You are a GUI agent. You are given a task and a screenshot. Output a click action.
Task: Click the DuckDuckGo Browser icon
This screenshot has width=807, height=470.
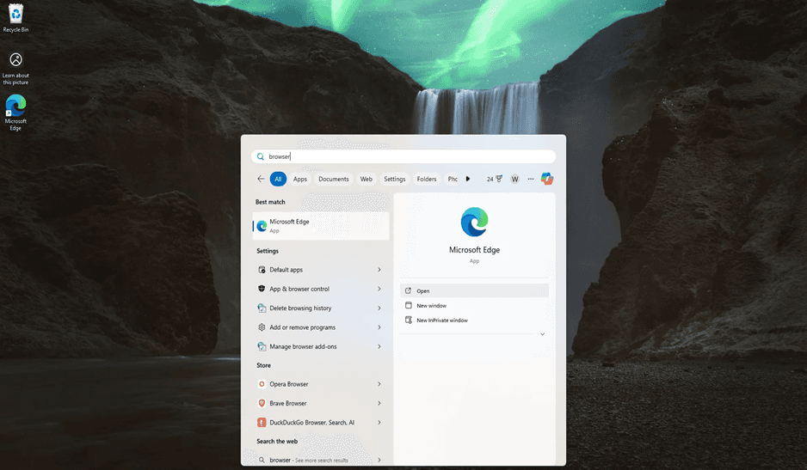point(262,422)
